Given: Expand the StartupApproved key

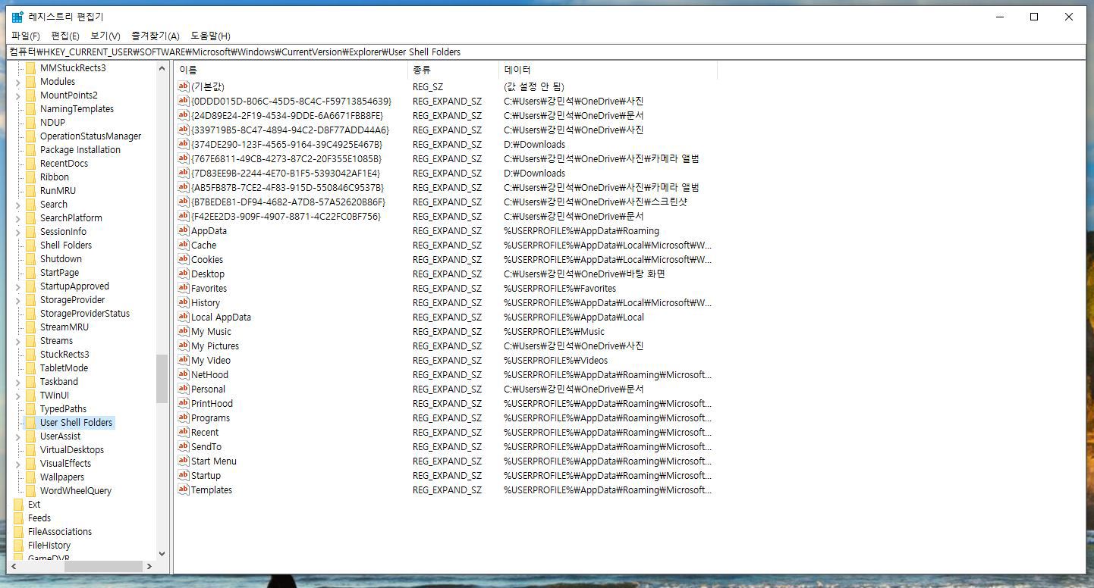Looking at the screenshot, I should tap(18, 286).
